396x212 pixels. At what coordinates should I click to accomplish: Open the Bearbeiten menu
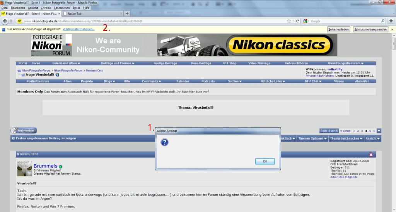point(18,8)
